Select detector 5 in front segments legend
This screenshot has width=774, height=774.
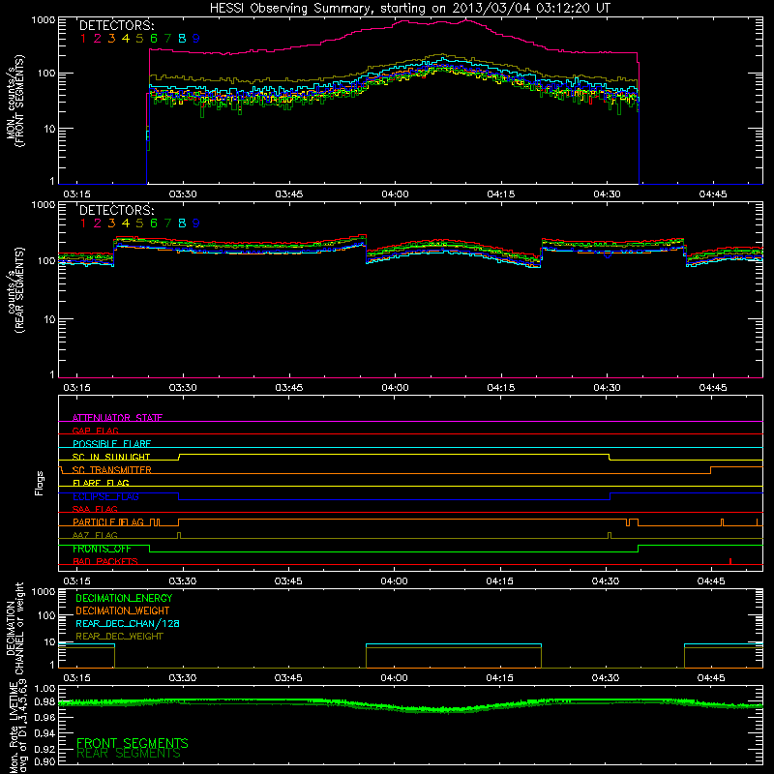coord(139,39)
